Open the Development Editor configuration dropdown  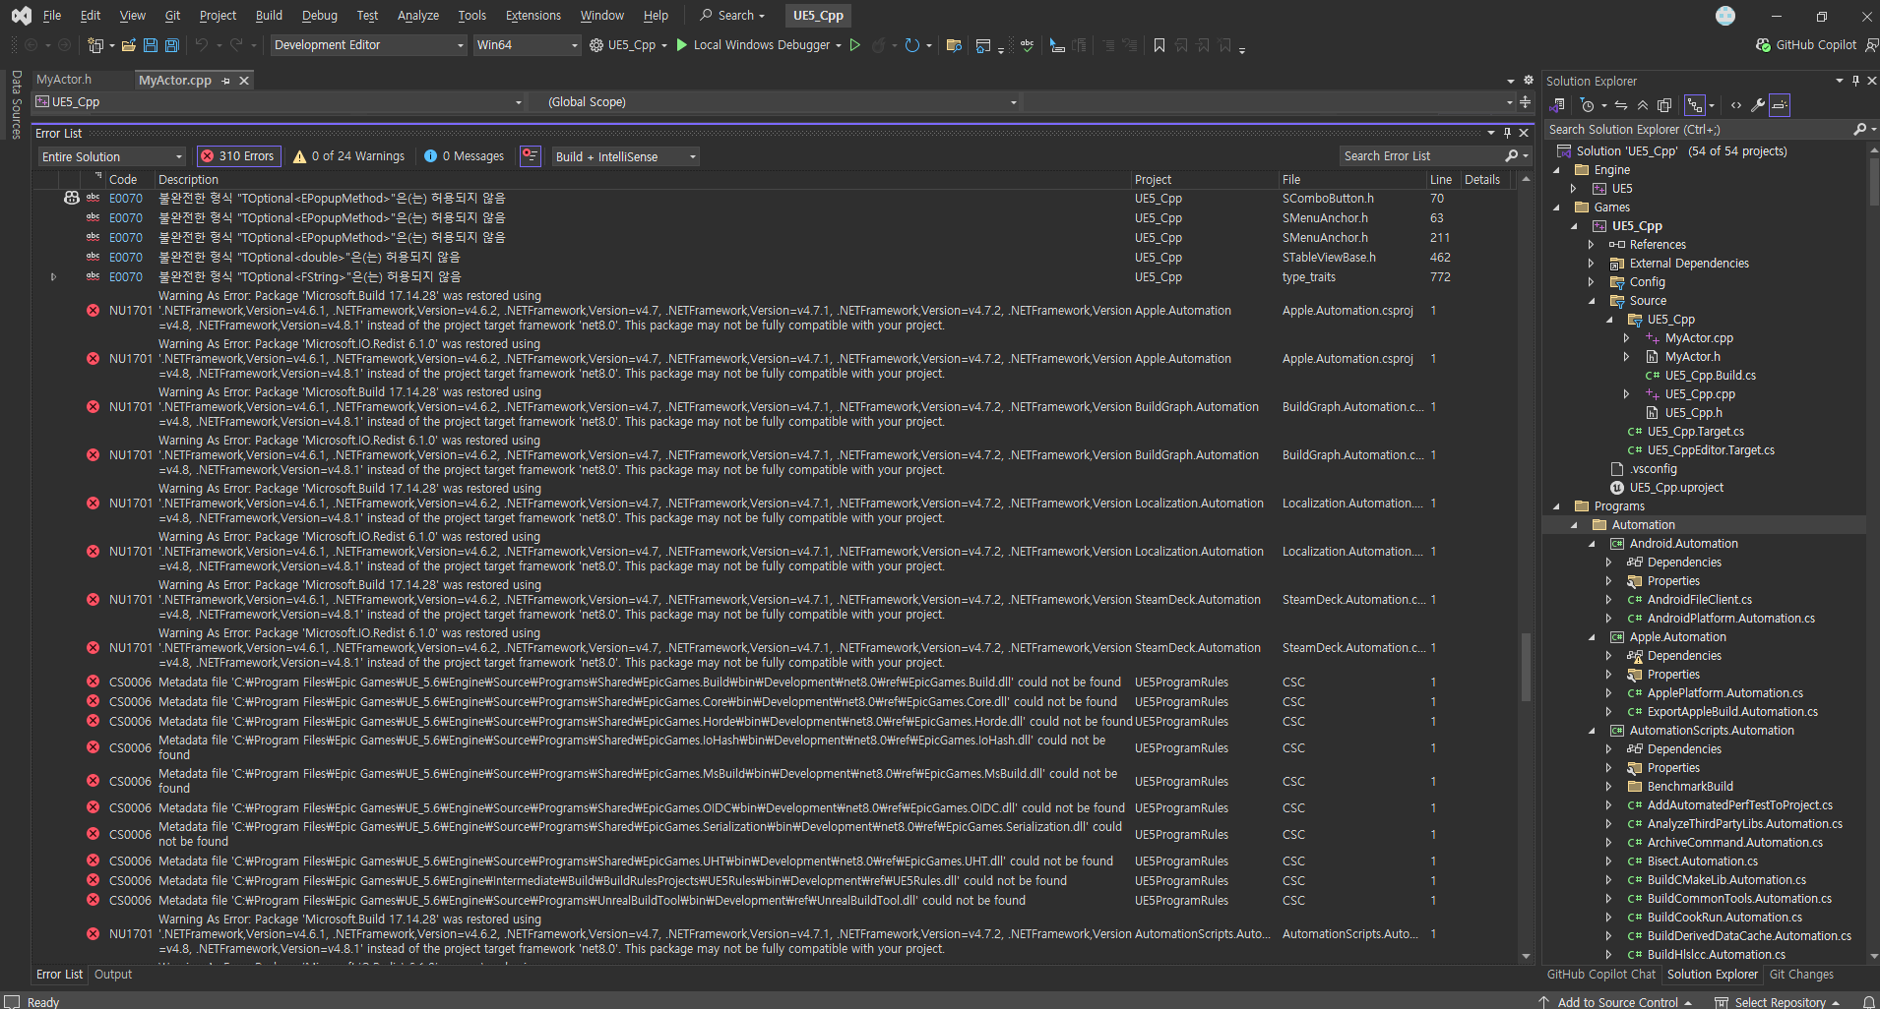tap(368, 45)
